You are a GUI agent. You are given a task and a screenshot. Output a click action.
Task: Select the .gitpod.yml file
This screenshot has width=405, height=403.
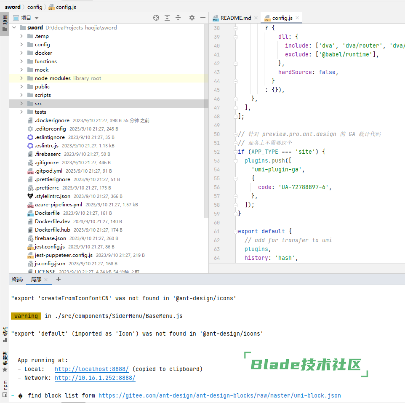pyautogui.click(x=48, y=171)
